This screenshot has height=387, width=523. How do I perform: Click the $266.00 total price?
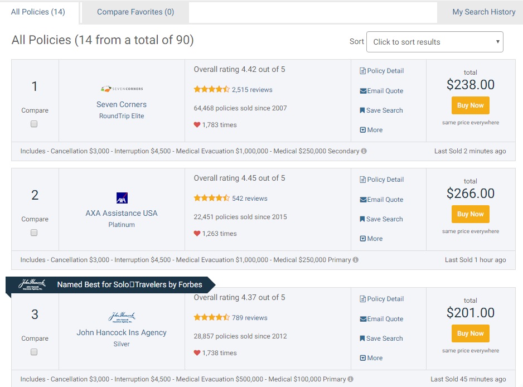pyautogui.click(x=470, y=193)
